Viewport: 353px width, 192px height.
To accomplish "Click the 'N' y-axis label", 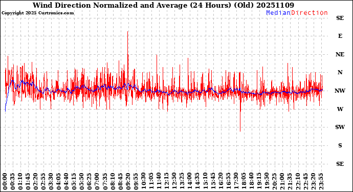I will pos(340,72).
